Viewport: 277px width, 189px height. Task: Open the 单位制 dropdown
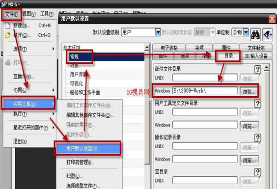246,32
